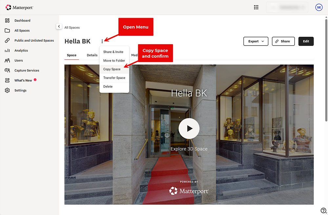Open the Export dropdown

click(x=256, y=41)
